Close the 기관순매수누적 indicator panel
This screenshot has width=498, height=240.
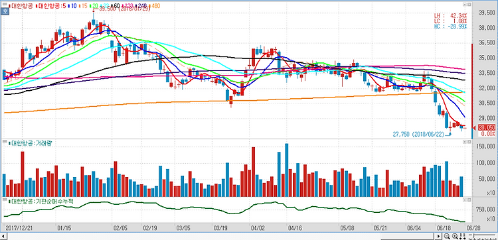point(469,200)
